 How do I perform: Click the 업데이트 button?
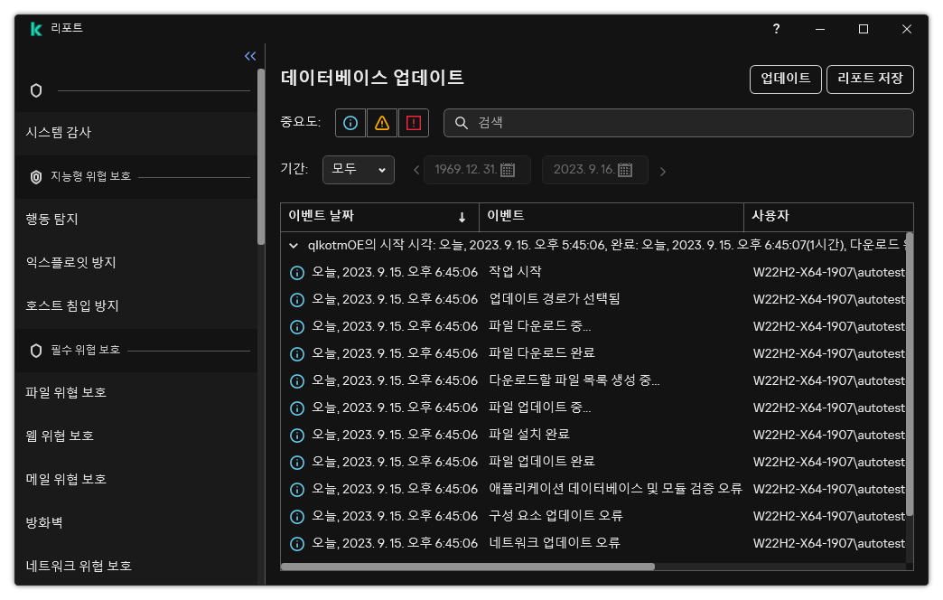coord(785,80)
